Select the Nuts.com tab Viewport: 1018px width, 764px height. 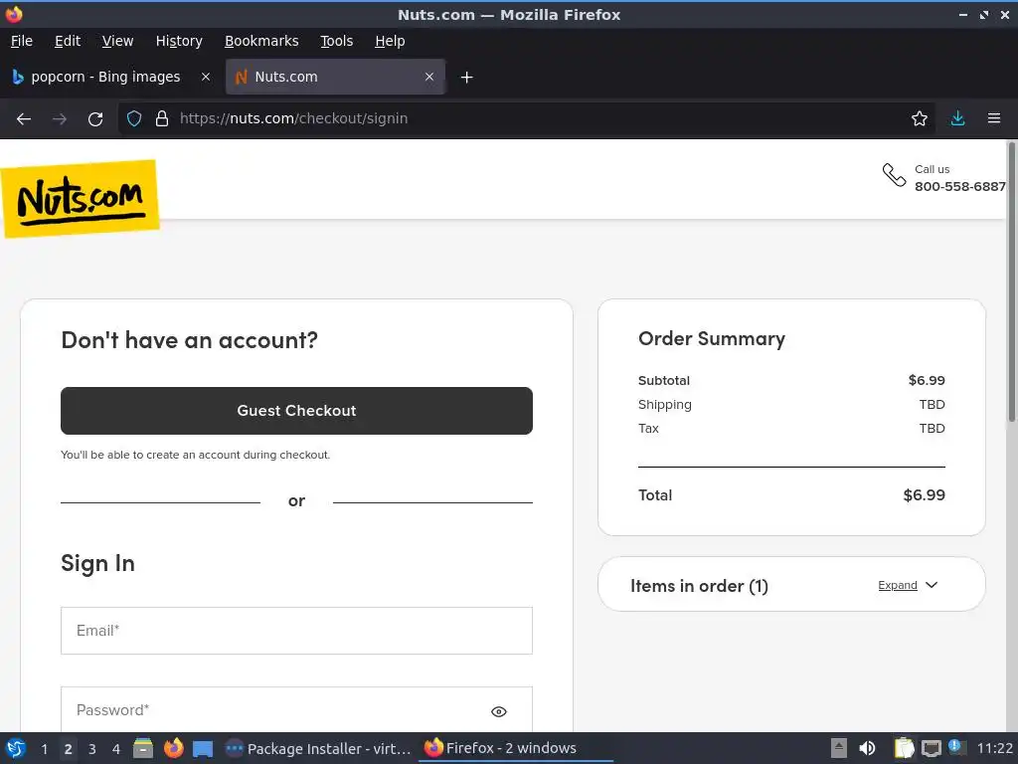[x=335, y=77]
